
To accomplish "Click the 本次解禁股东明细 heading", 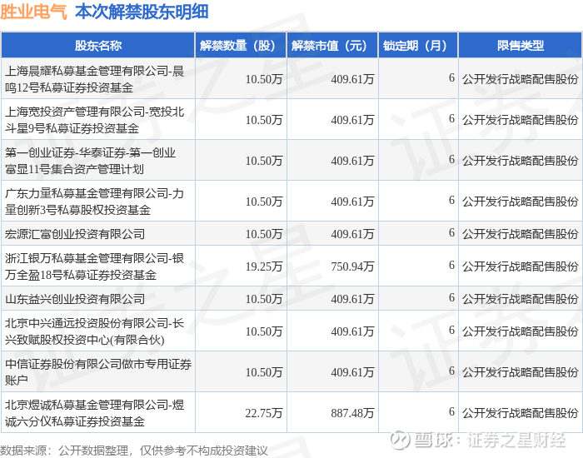I will (142, 12).
